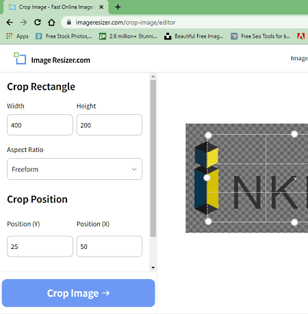Click the sidebar scrollbar thumb
Screen dimensions: 308x314
coord(153,158)
